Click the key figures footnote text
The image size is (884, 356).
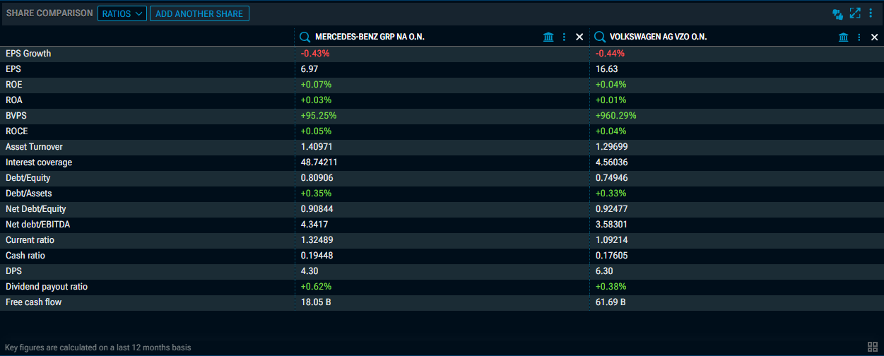coord(98,348)
